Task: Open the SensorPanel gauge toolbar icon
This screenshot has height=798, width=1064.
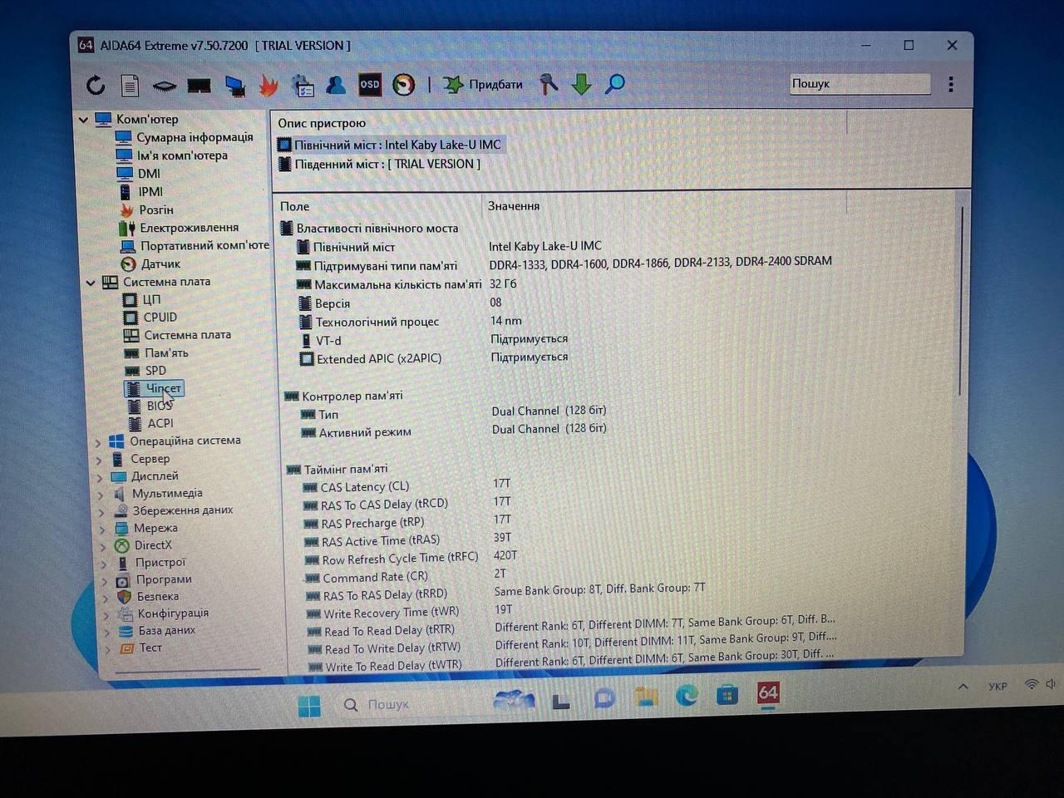Action: click(x=404, y=84)
